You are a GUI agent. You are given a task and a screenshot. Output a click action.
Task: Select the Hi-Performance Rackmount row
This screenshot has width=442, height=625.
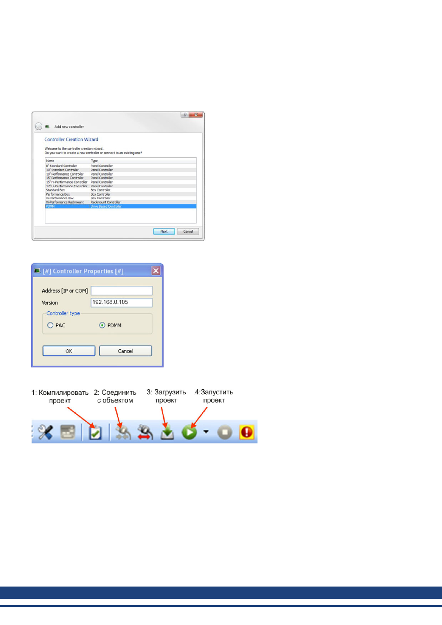[x=120, y=202]
